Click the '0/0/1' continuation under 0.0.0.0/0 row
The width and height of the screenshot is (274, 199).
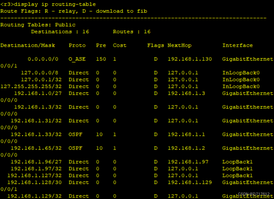[x=9, y=66]
